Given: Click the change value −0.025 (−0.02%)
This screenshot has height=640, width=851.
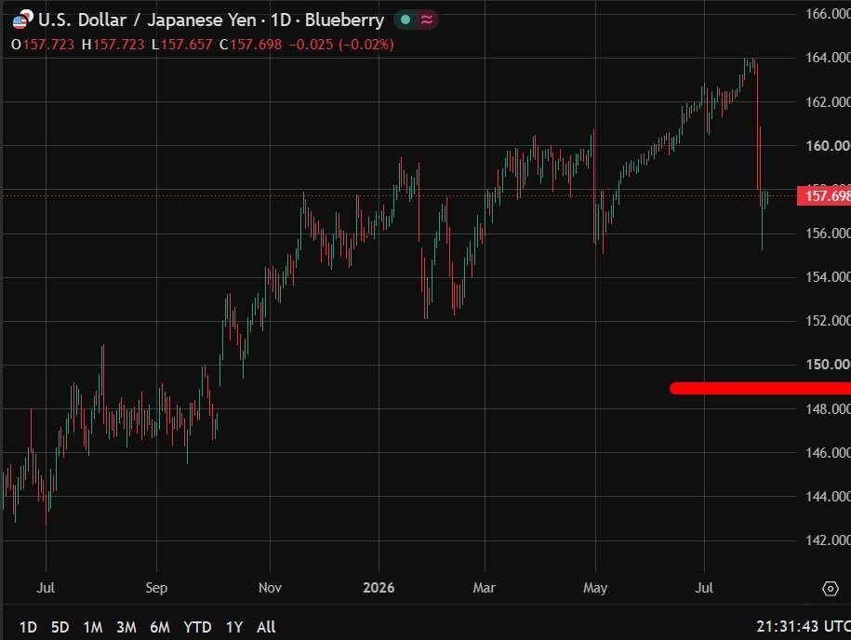Looking at the screenshot, I should [341, 45].
